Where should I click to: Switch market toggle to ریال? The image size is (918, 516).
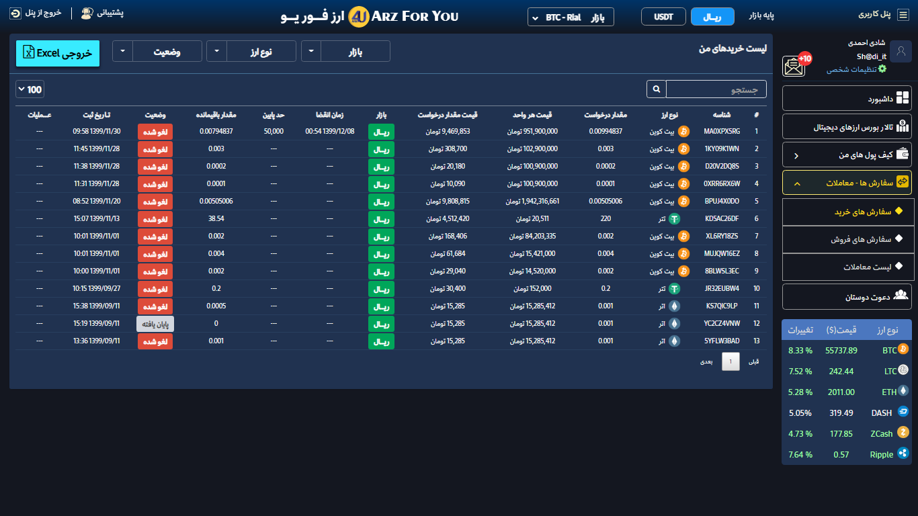coord(712,16)
